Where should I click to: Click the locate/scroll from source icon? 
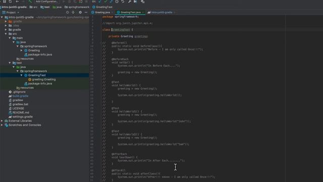click(x=67, y=12)
